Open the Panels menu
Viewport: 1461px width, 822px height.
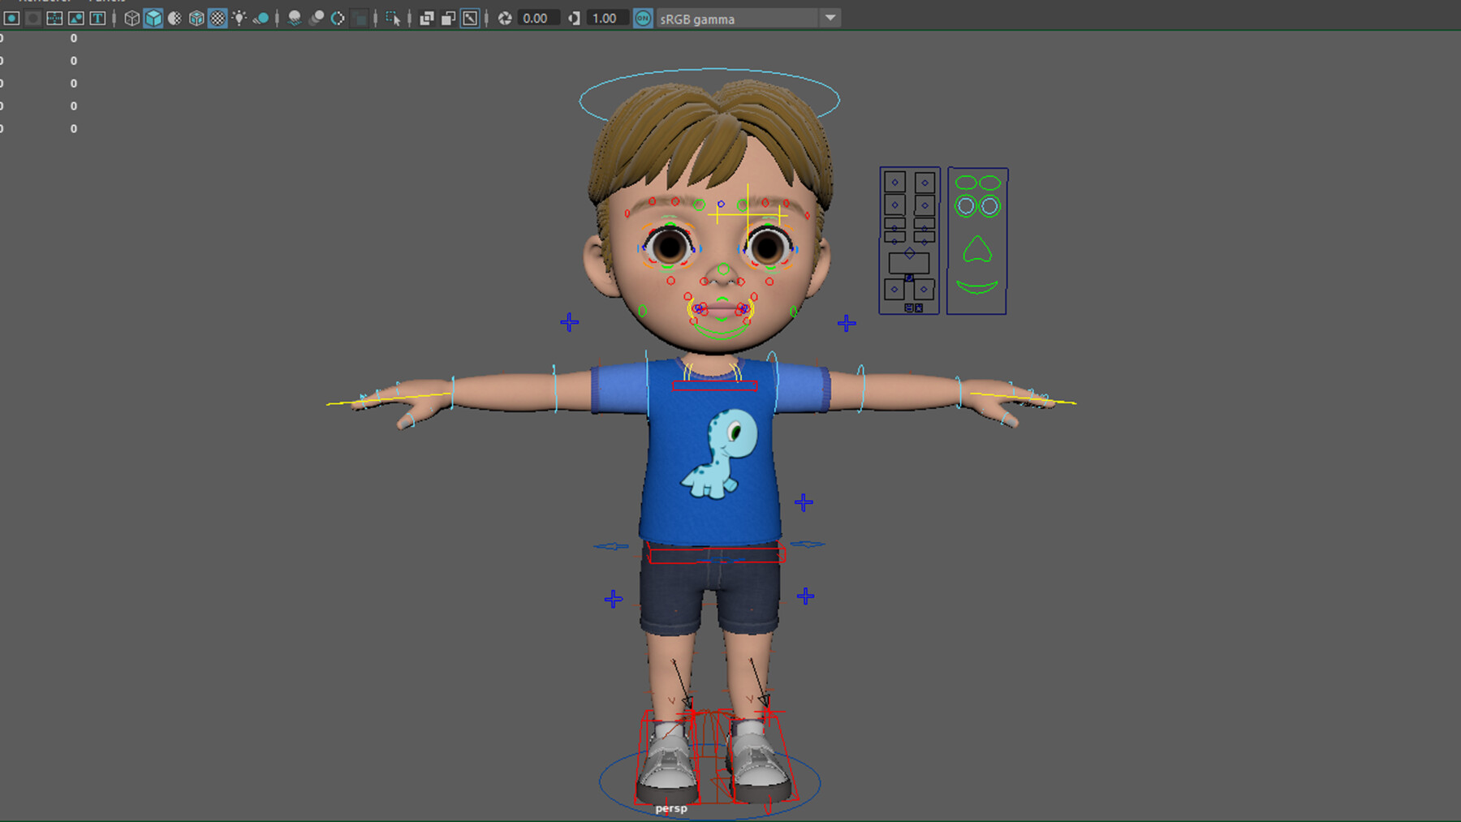pos(106,2)
